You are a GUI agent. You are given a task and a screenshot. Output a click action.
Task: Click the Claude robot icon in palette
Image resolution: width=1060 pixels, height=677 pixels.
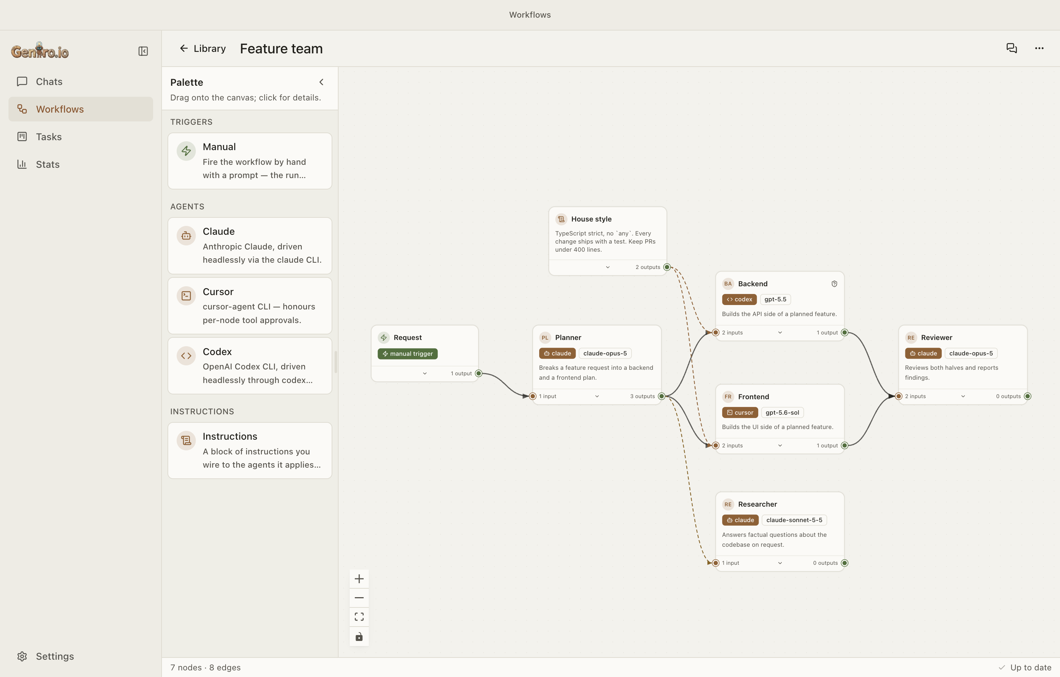coord(186,236)
